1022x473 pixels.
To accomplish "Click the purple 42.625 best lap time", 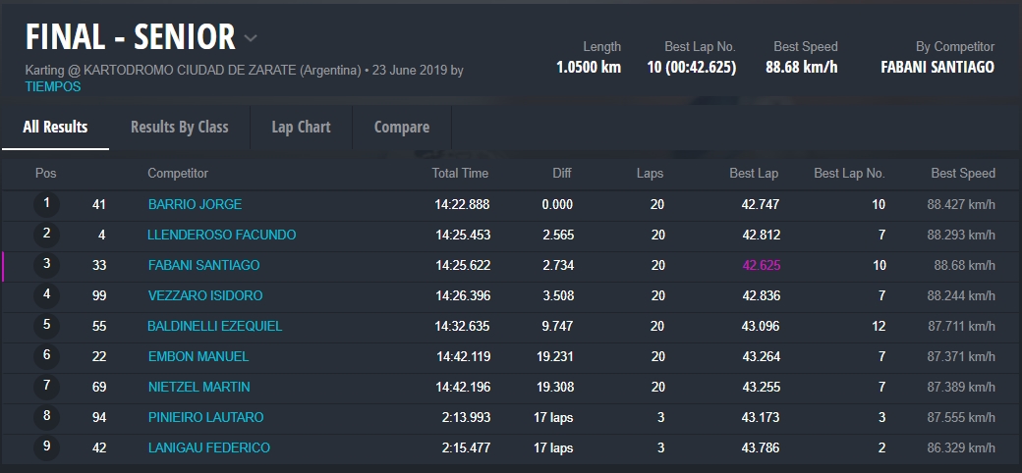I will pos(760,265).
